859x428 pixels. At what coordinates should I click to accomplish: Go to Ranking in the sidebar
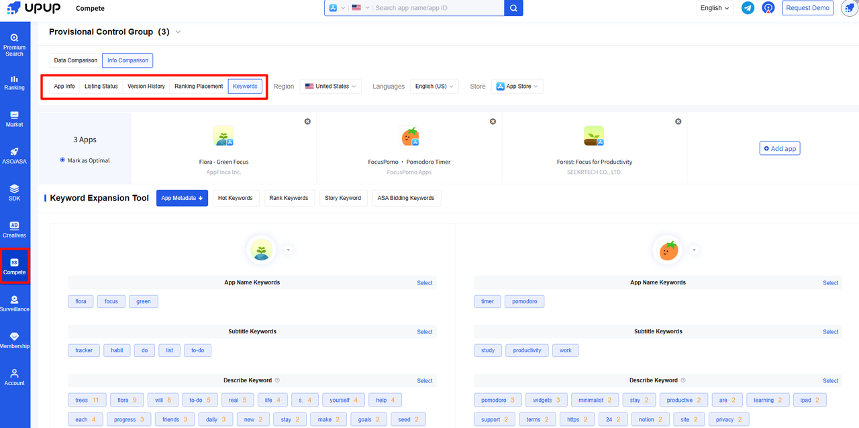click(14, 83)
